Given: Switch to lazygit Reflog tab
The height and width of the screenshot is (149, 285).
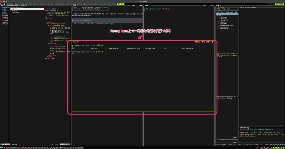Looking at the screenshot, I should [x=230, y=98].
